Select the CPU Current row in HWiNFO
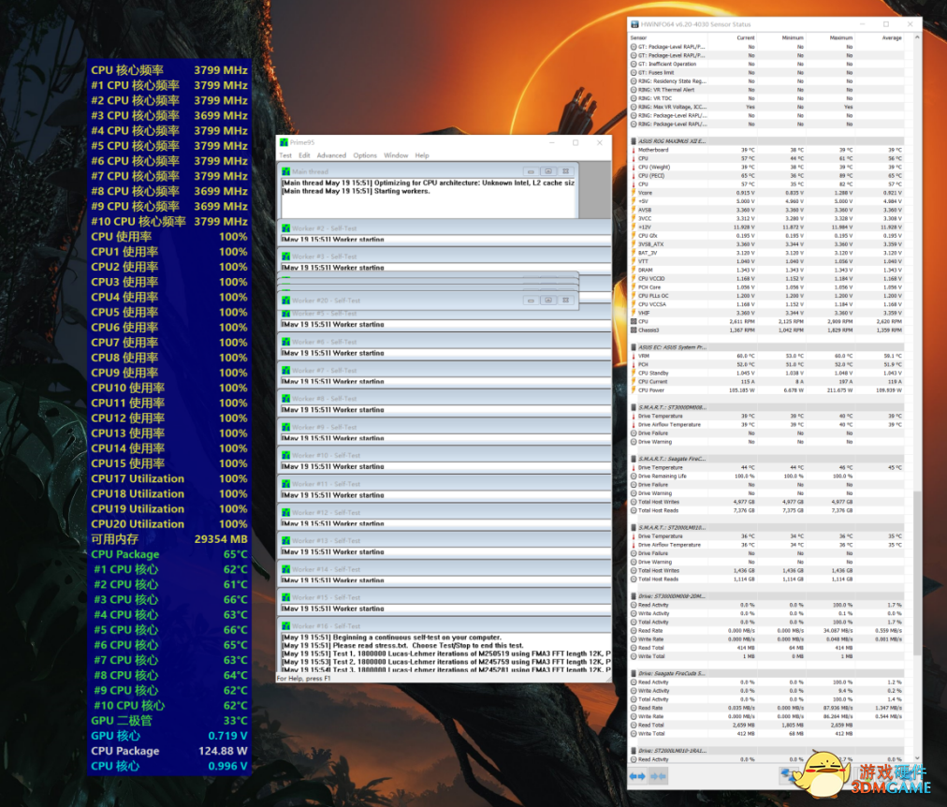Image resolution: width=947 pixels, height=807 pixels. pyautogui.click(x=767, y=382)
